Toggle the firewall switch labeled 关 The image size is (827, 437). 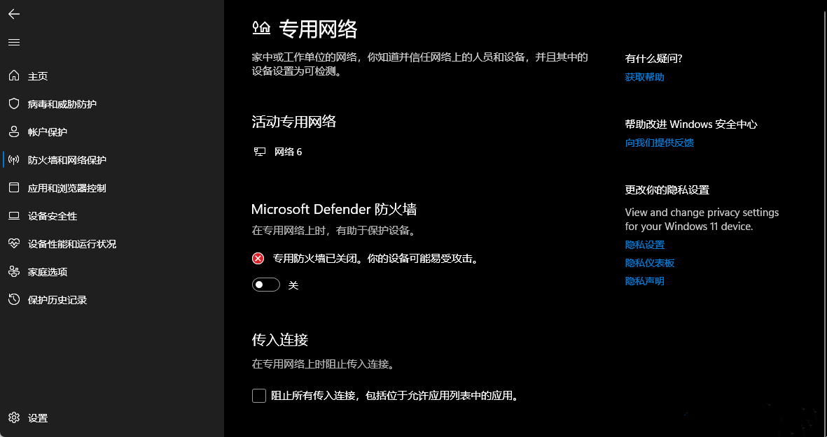click(x=265, y=285)
